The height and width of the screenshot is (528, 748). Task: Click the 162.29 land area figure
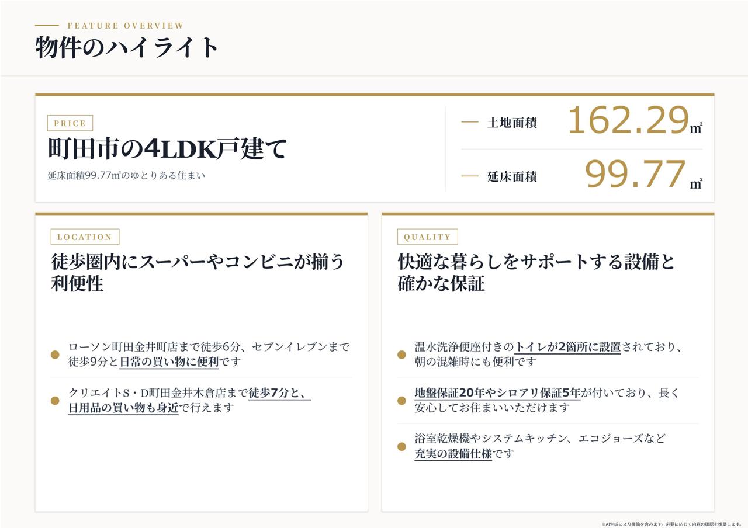[x=628, y=121]
